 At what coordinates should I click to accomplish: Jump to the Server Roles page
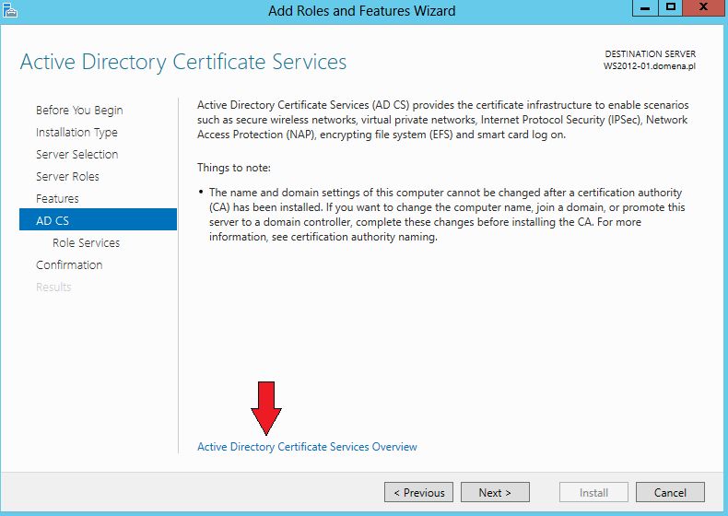[67, 177]
